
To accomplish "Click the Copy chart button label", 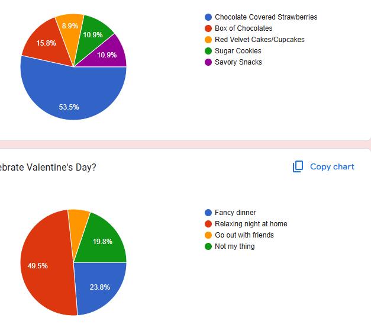I will (x=332, y=166).
